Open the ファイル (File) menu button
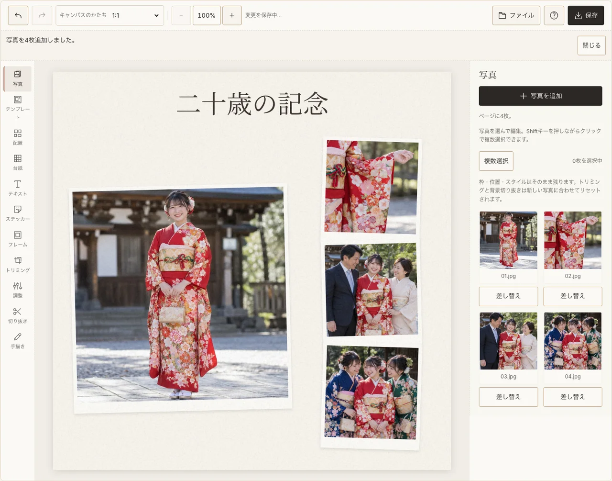Screen dimensions: 612x481 [516, 15]
